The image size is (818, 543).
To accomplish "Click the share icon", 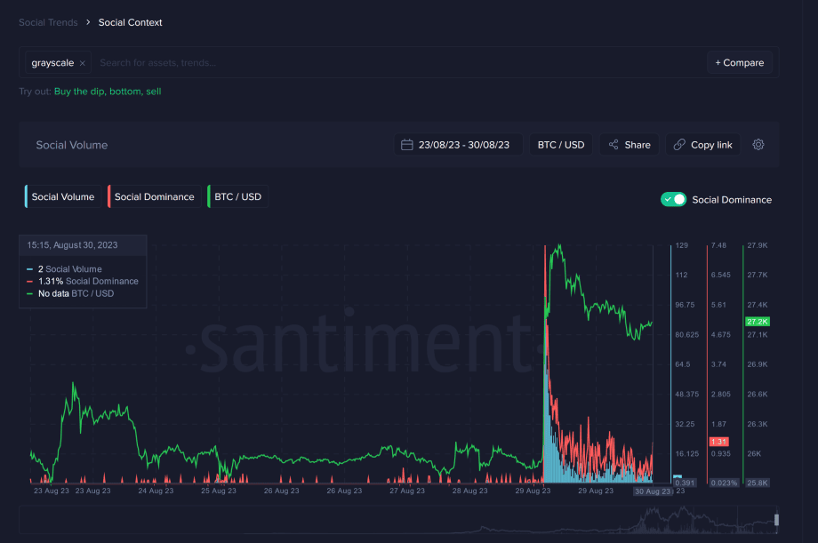I will (x=613, y=145).
